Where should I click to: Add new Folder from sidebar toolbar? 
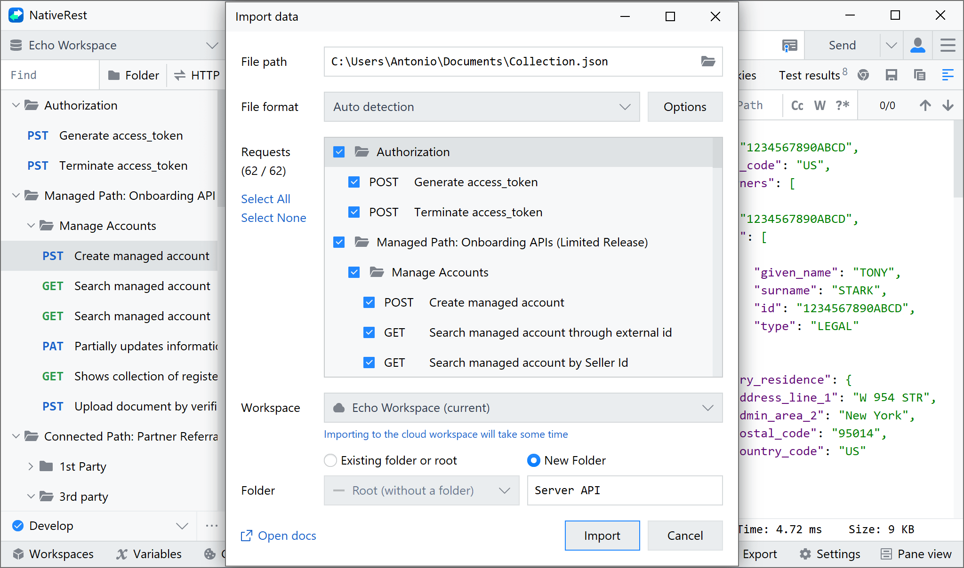coord(133,75)
